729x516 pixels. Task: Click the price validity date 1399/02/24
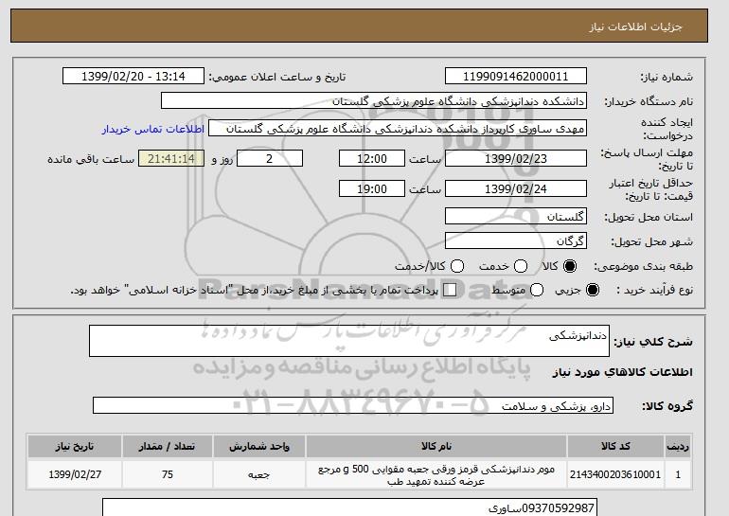(516, 188)
